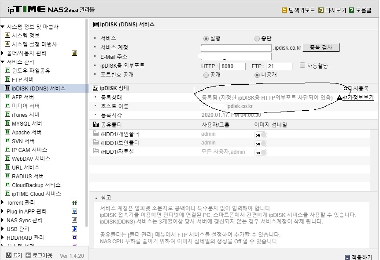Select the 중단 service radio button

(x=257, y=39)
